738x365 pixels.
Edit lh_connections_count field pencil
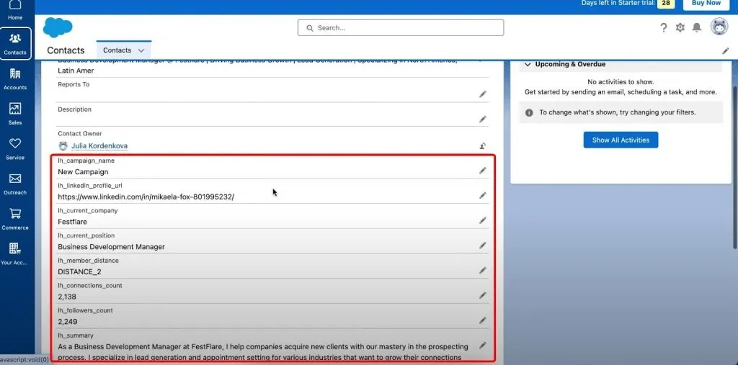[482, 295]
